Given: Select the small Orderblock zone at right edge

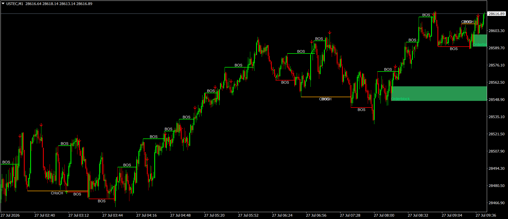Looking at the screenshot, I should 480,41.
